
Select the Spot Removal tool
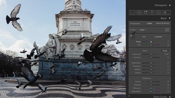tap(139, 12)
